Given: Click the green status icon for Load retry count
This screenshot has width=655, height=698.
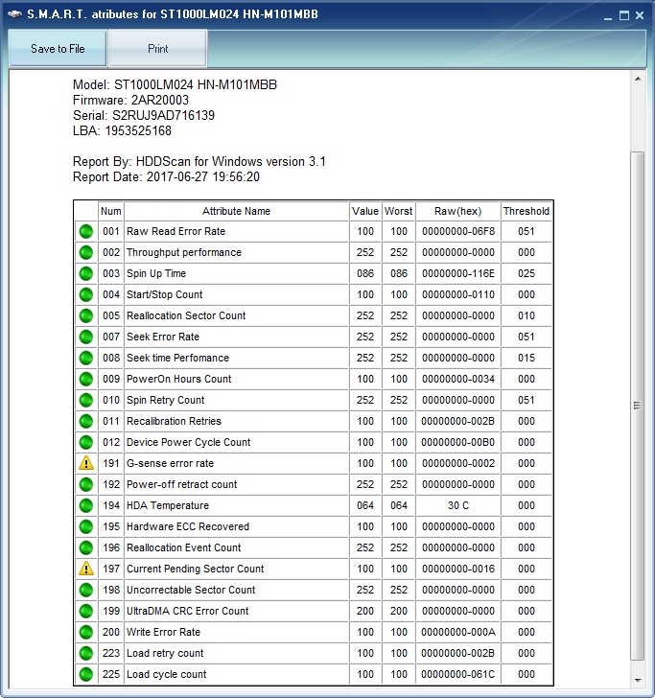Looking at the screenshot, I should click(x=86, y=653).
